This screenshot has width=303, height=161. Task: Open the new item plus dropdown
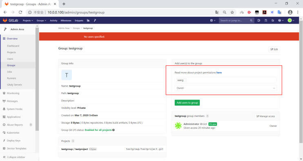coord(213,20)
